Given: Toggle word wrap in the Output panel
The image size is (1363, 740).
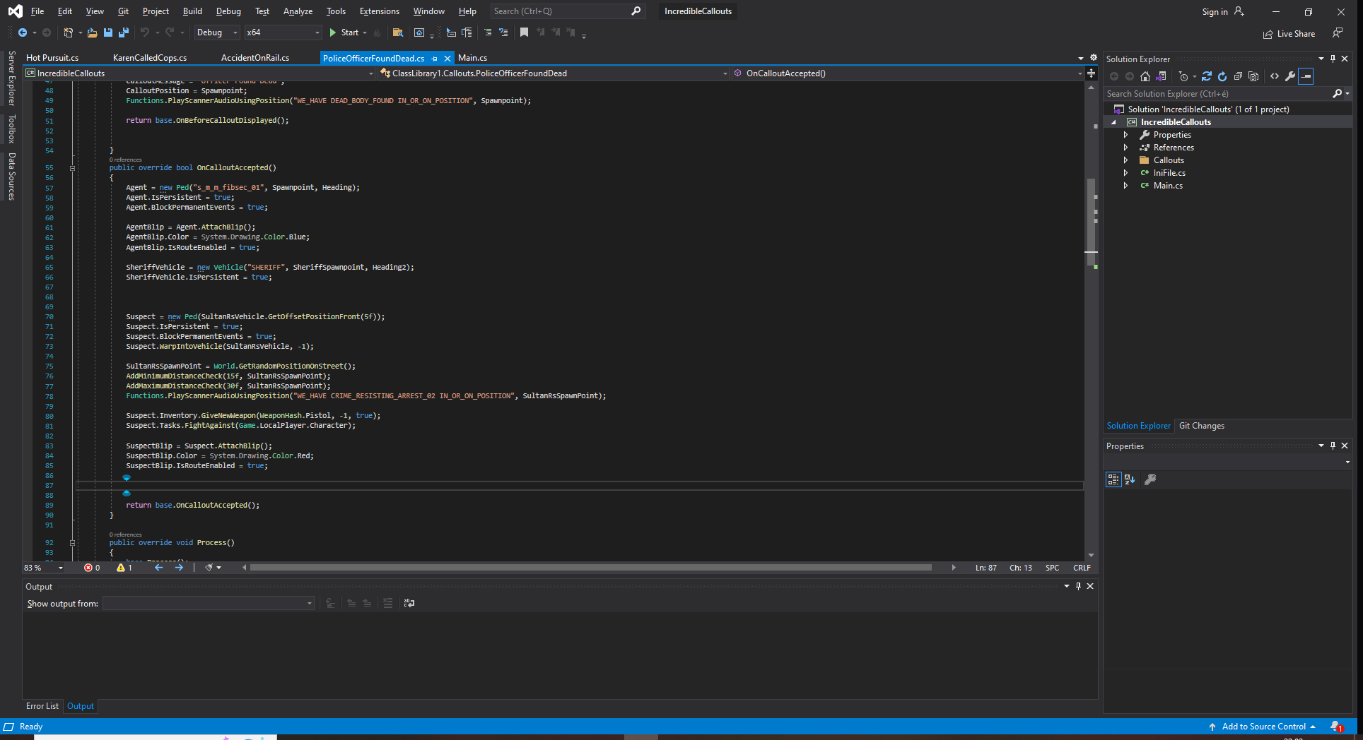Looking at the screenshot, I should tap(409, 603).
